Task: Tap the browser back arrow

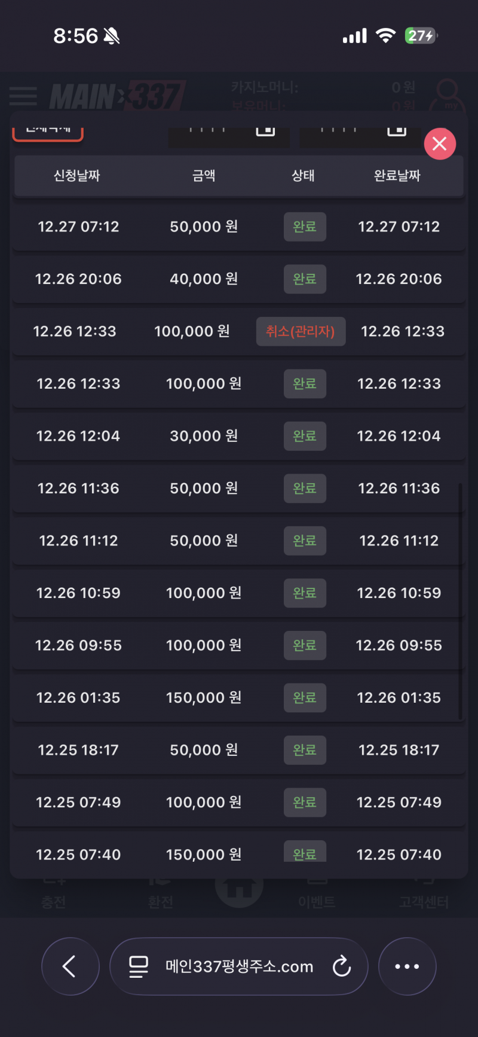Action: pos(70,966)
